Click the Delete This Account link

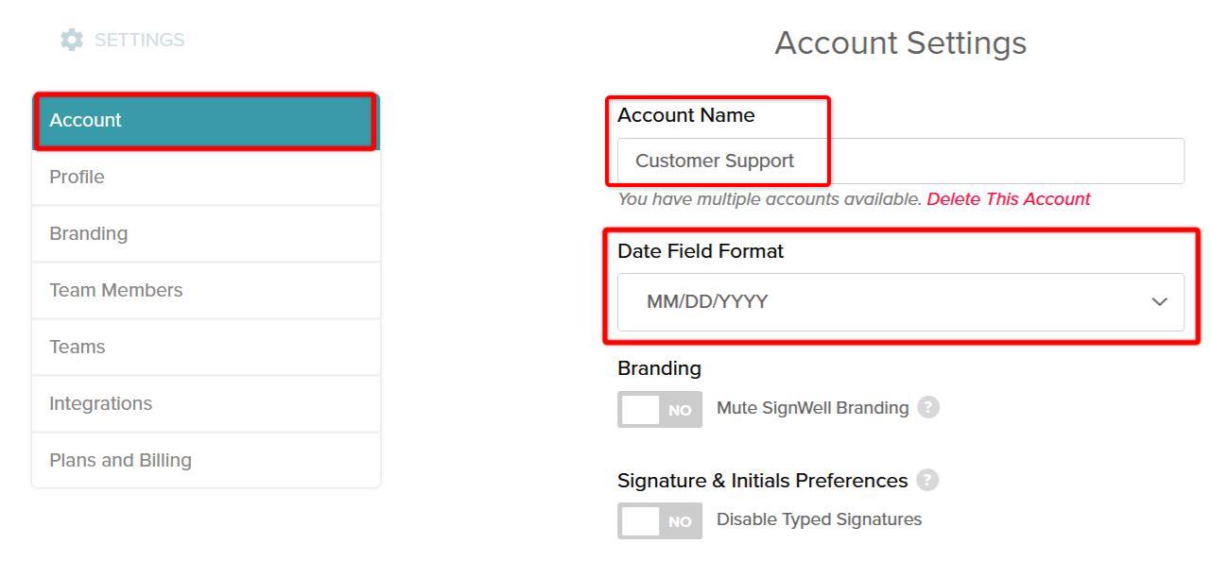(1008, 199)
